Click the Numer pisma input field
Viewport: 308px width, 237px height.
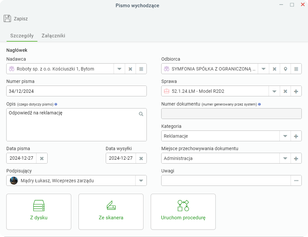coord(77,91)
